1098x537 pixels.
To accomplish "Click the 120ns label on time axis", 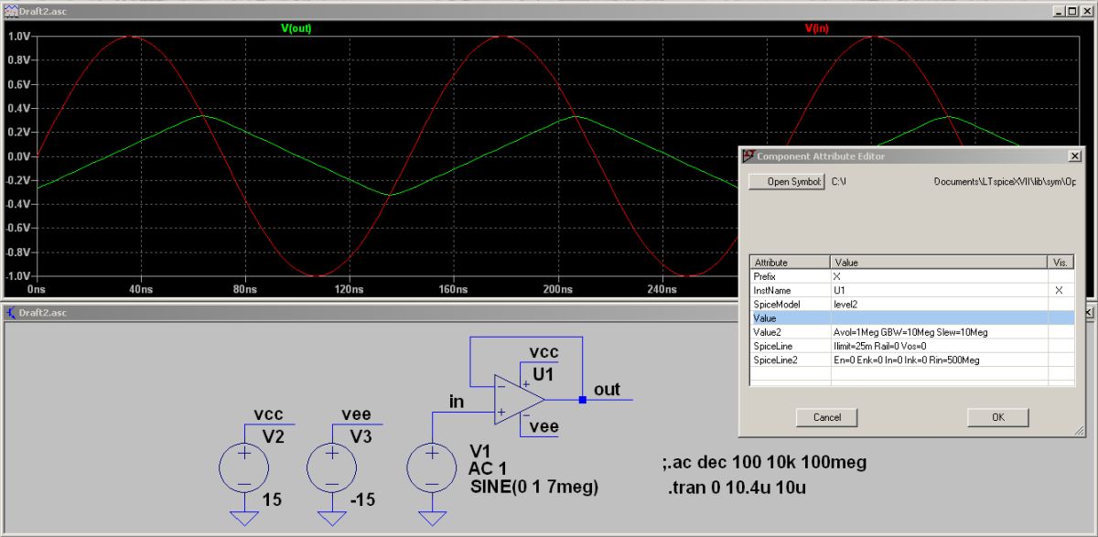I will click(350, 289).
